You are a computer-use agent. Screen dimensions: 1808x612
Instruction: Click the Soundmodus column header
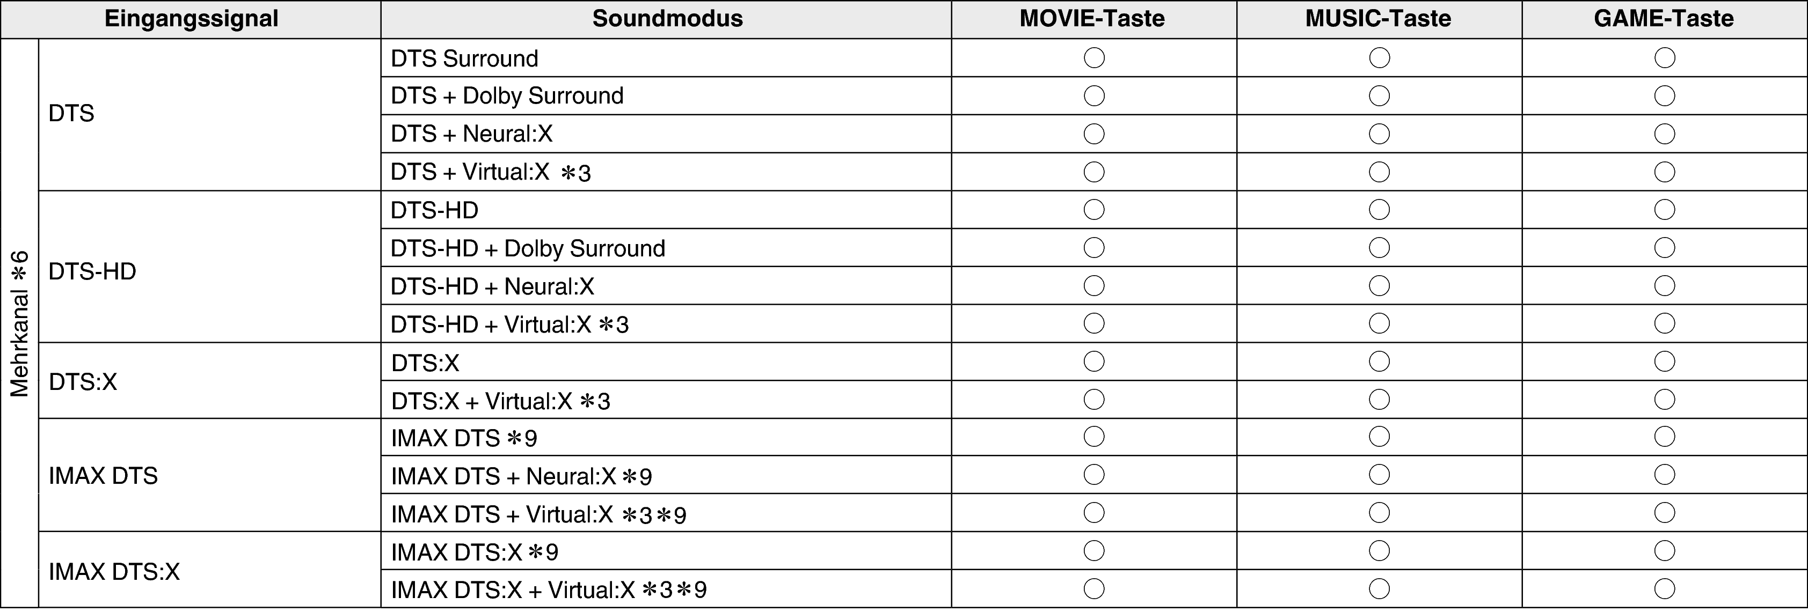667,18
